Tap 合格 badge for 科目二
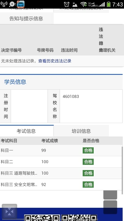124x221 pixels. coord(88,162)
